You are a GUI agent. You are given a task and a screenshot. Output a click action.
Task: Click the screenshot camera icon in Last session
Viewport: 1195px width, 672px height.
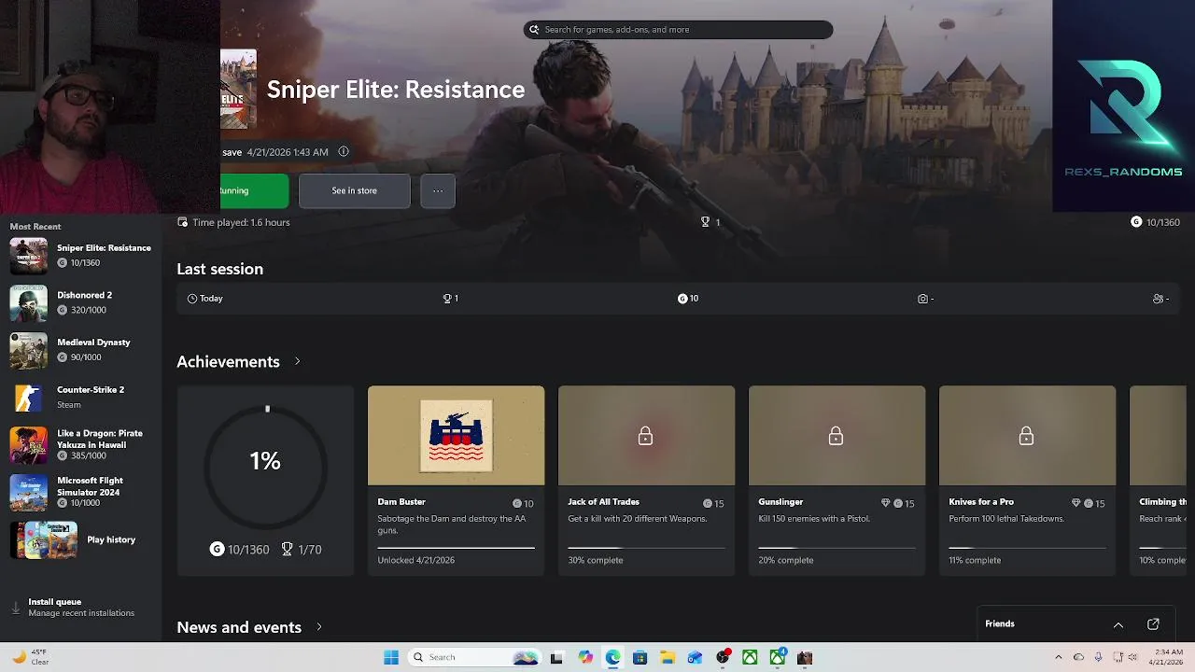pyautogui.click(x=922, y=299)
